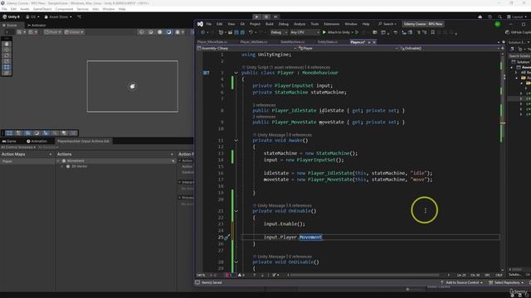The image size is (531, 298).
Task: Open the Pivot mode dropdown in Scene view
Action: tap(53, 32)
